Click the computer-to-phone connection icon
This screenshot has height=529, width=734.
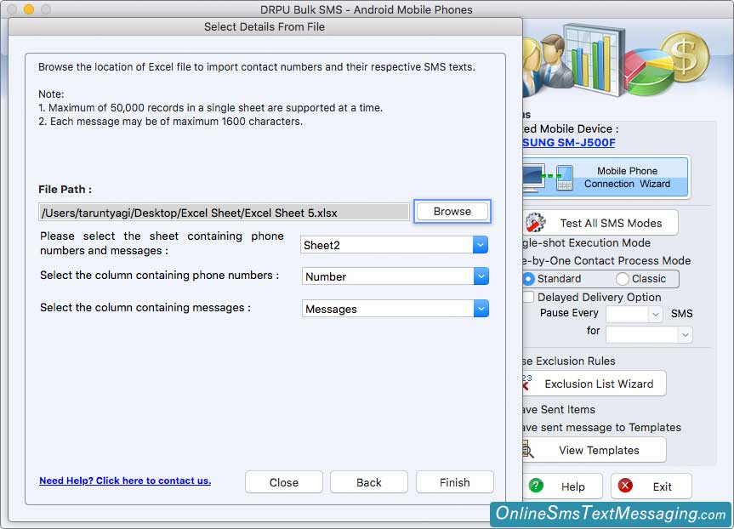(x=549, y=178)
